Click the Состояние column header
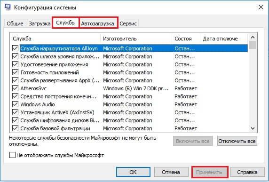 pos(186,39)
